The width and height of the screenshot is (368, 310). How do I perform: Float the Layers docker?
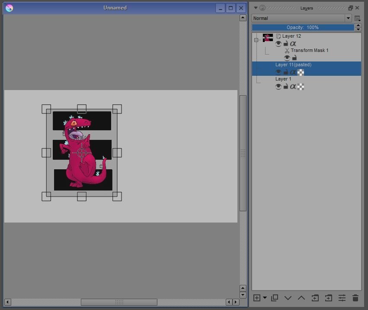pyautogui.click(x=351, y=8)
